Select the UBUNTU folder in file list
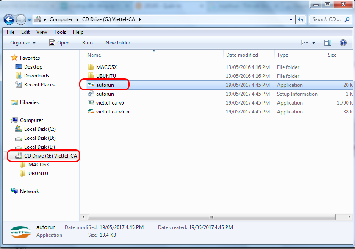The height and width of the screenshot is (249, 355). click(x=106, y=76)
